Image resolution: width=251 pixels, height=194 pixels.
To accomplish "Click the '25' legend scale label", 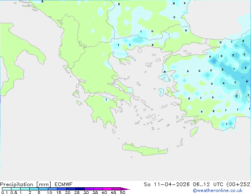I will pyautogui.click(x=77, y=192).
